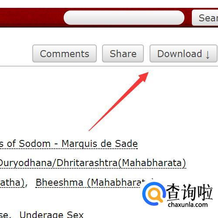The height and width of the screenshot is (218, 218).
Task: Click the blue and orange magnifier logo icon
Action: (154, 194)
